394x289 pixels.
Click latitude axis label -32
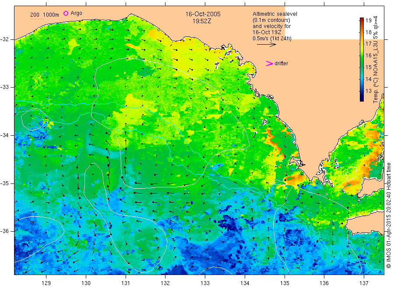[4, 39]
